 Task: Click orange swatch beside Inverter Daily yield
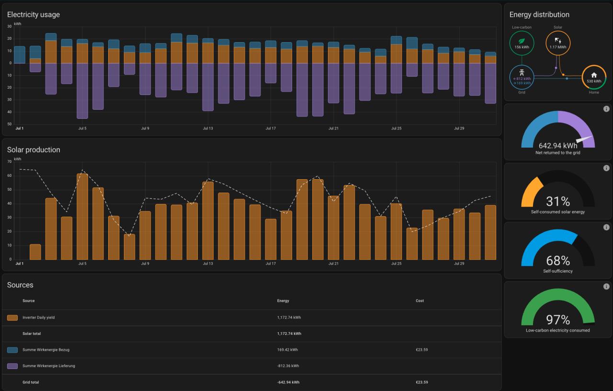(x=13, y=318)
